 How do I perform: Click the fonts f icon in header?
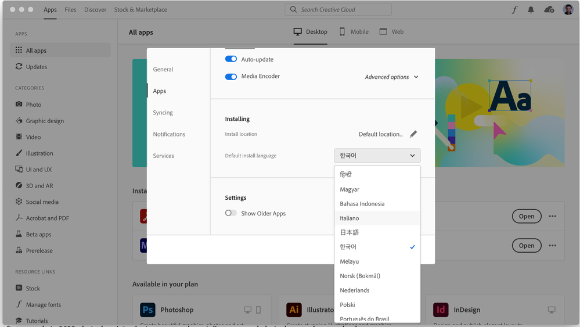pyautogui.click(x=514, y=10)
